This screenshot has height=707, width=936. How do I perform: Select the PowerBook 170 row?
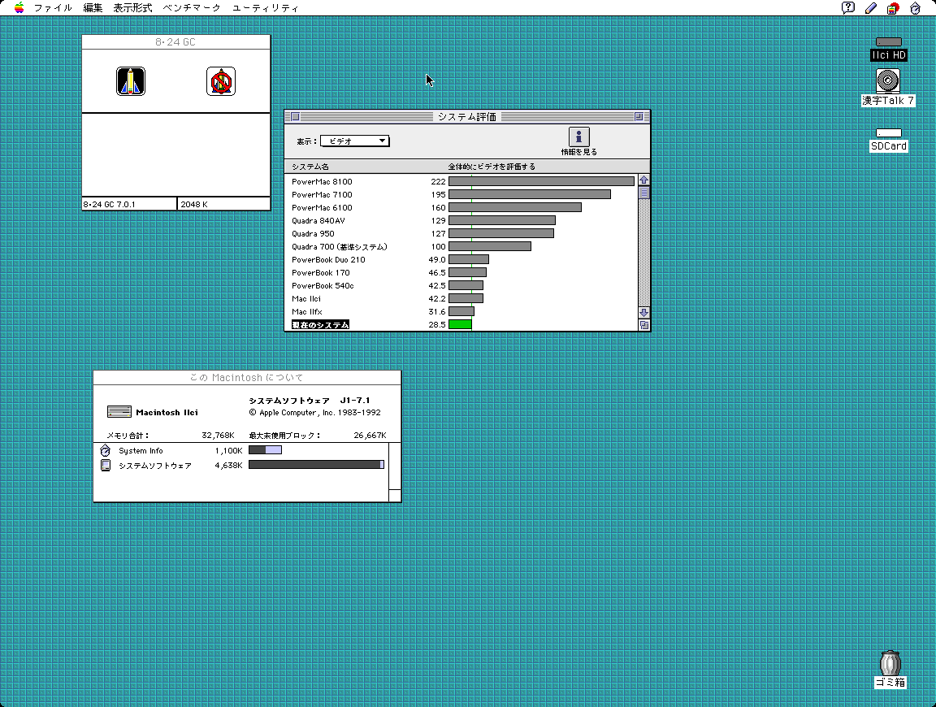pos(461,272)
